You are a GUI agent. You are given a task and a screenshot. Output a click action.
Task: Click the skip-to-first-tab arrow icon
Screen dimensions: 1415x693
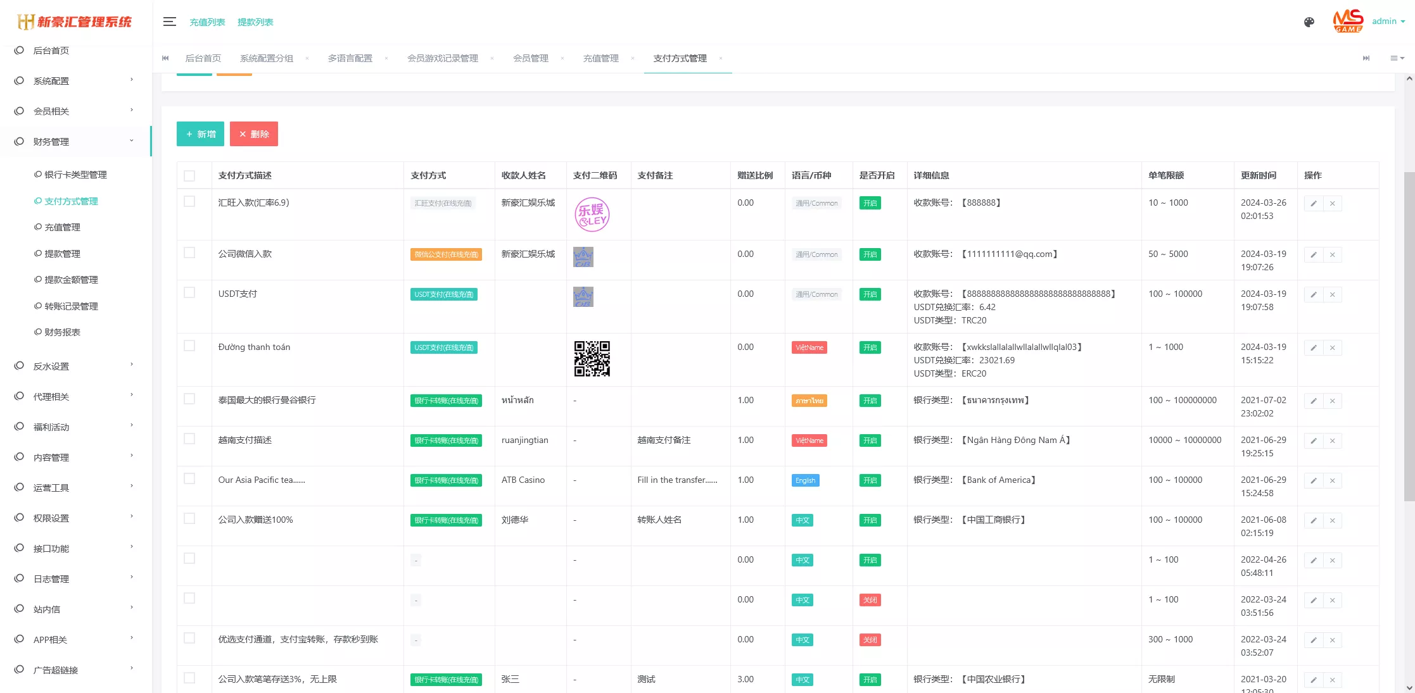click(x=165, y=58)
